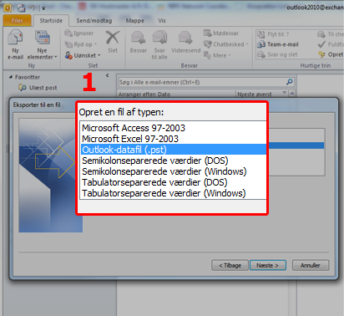Switch to the Send/modtag tab

click(94, 21)
